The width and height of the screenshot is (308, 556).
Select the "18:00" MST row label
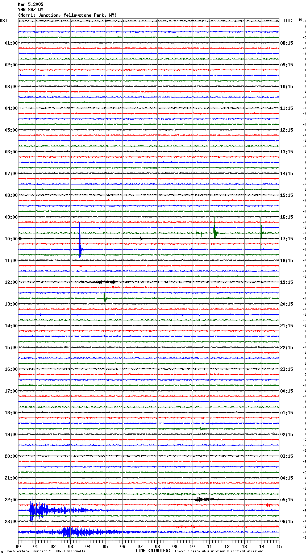(x=11, y=413)
